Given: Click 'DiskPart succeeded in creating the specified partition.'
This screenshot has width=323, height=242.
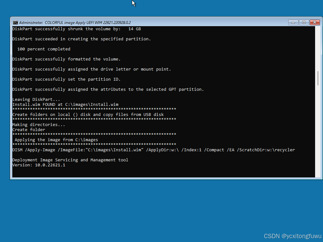Looking at the screenshot, I should click(x=82, y=39).
